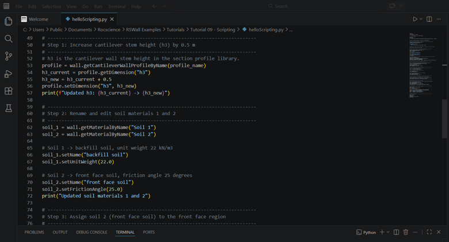This screenshot has width=449, height=242.
Task: Click Tutorial 09 - Scripting breadcrumb
Action: 212,30
